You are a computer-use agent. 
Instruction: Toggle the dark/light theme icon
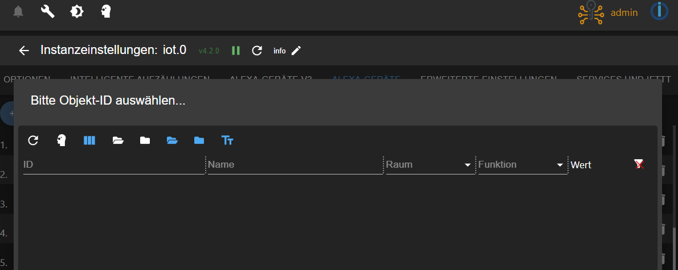click(x=77, y=11)
